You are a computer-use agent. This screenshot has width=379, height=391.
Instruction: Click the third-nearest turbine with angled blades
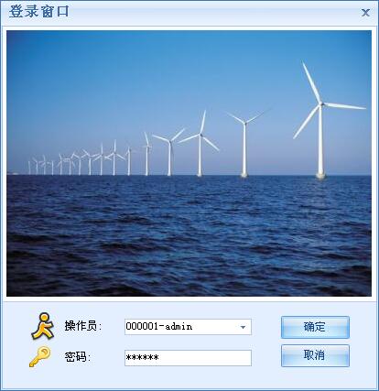(x=200, y=144)
